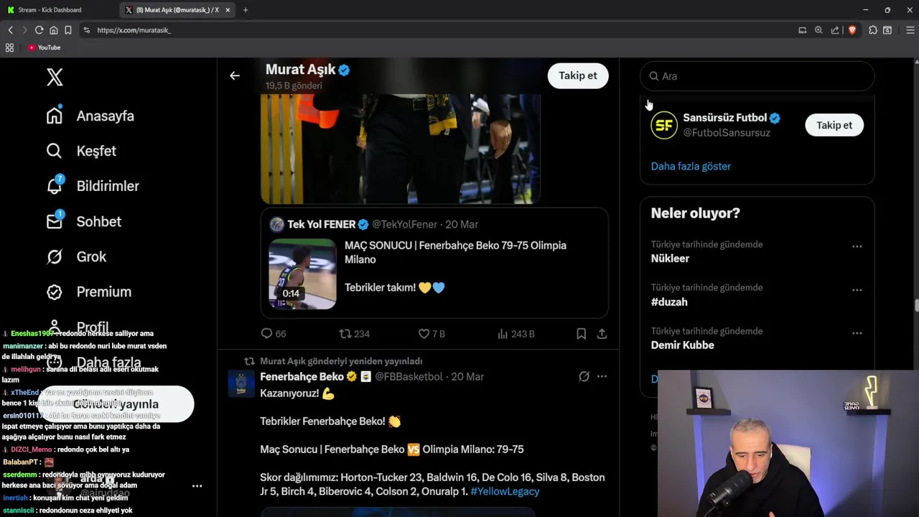Open more options for Demir Kubbe trend
919x517 pixels.
(857, 333)
